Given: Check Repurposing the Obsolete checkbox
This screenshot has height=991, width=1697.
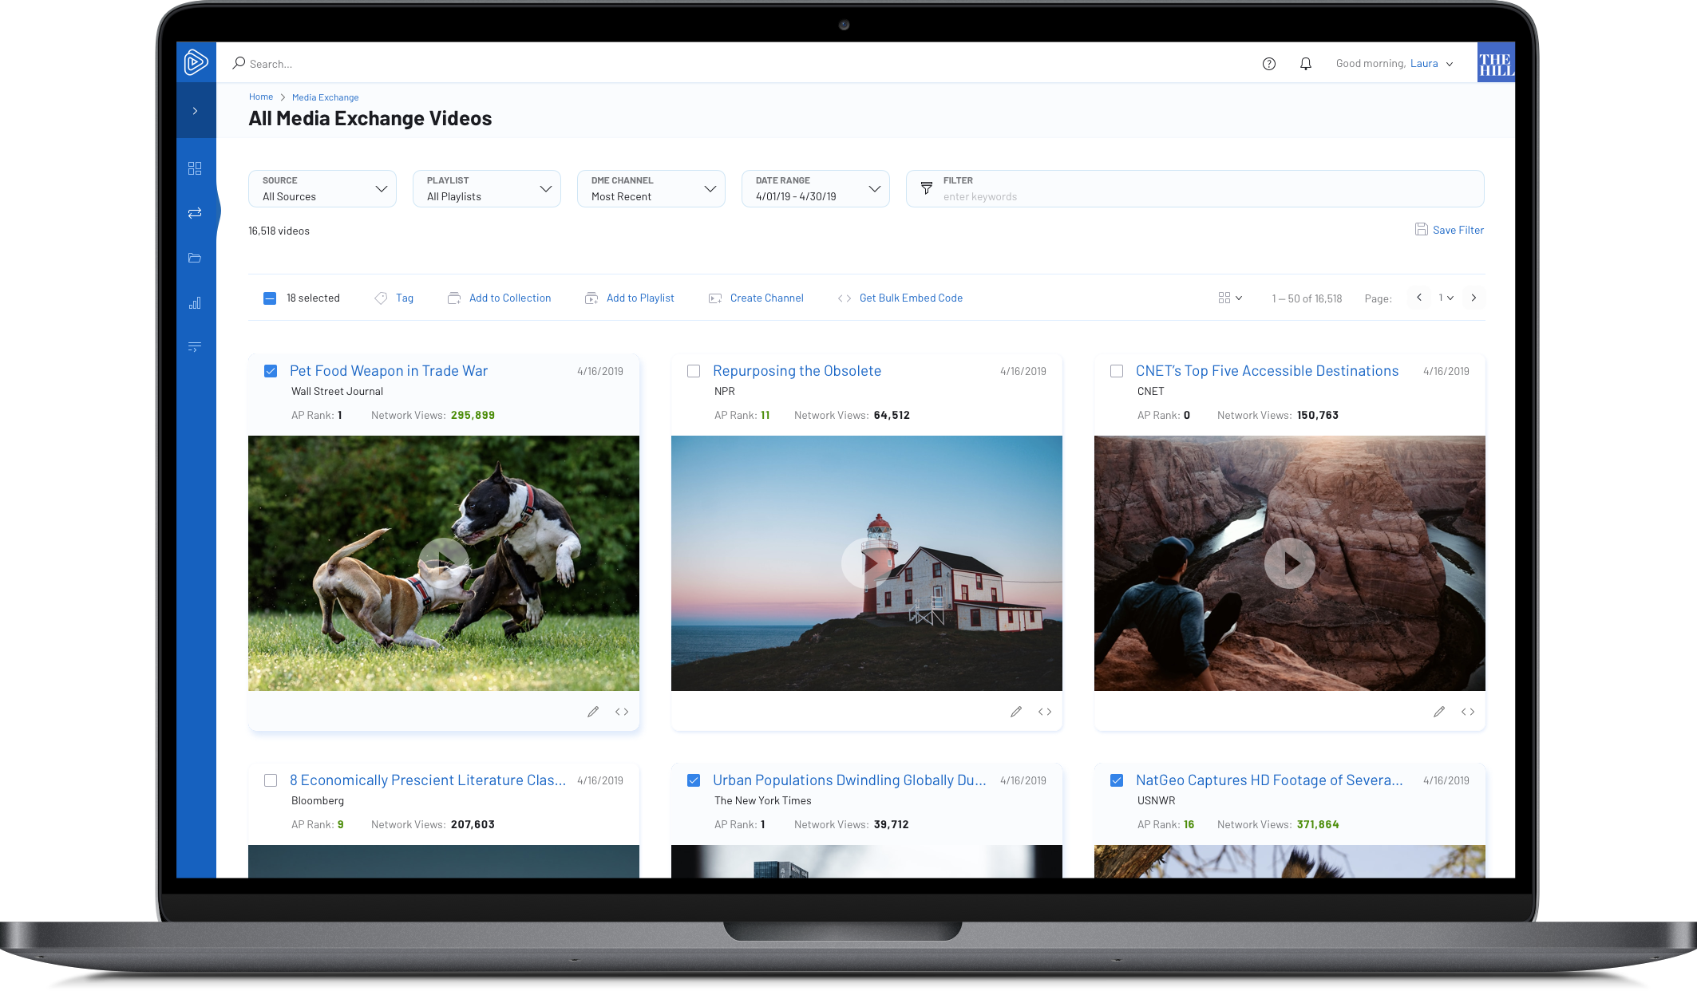Looking at the screenshot, I should tap(694, 371).
